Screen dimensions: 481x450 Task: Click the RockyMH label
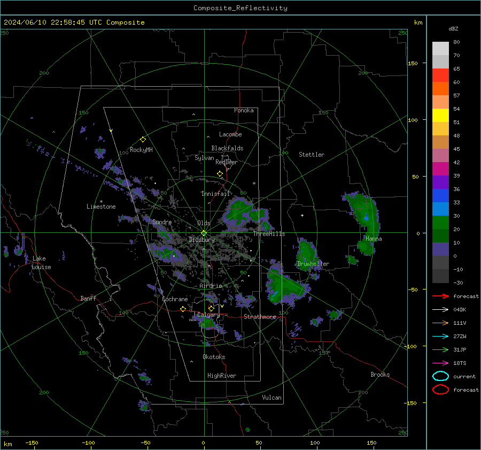pyautogui.click(x=141, y=150)
